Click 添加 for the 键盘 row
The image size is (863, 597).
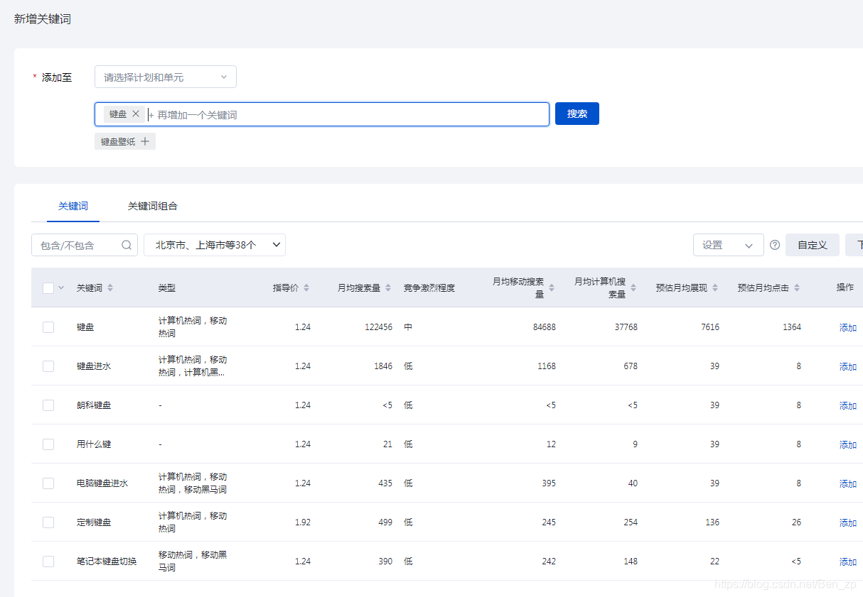[x=848, y=328]
